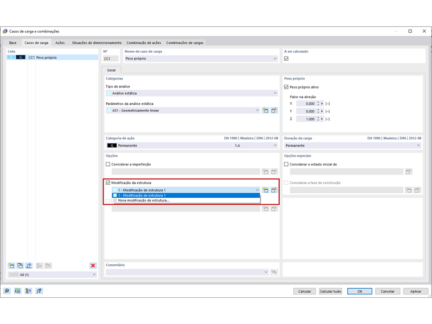
Task: Confirm with the OK button
Action: 360,291
